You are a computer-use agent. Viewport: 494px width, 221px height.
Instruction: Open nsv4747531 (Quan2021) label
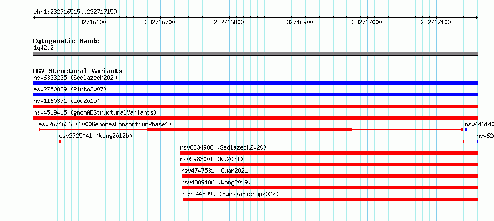coord(216,171)
